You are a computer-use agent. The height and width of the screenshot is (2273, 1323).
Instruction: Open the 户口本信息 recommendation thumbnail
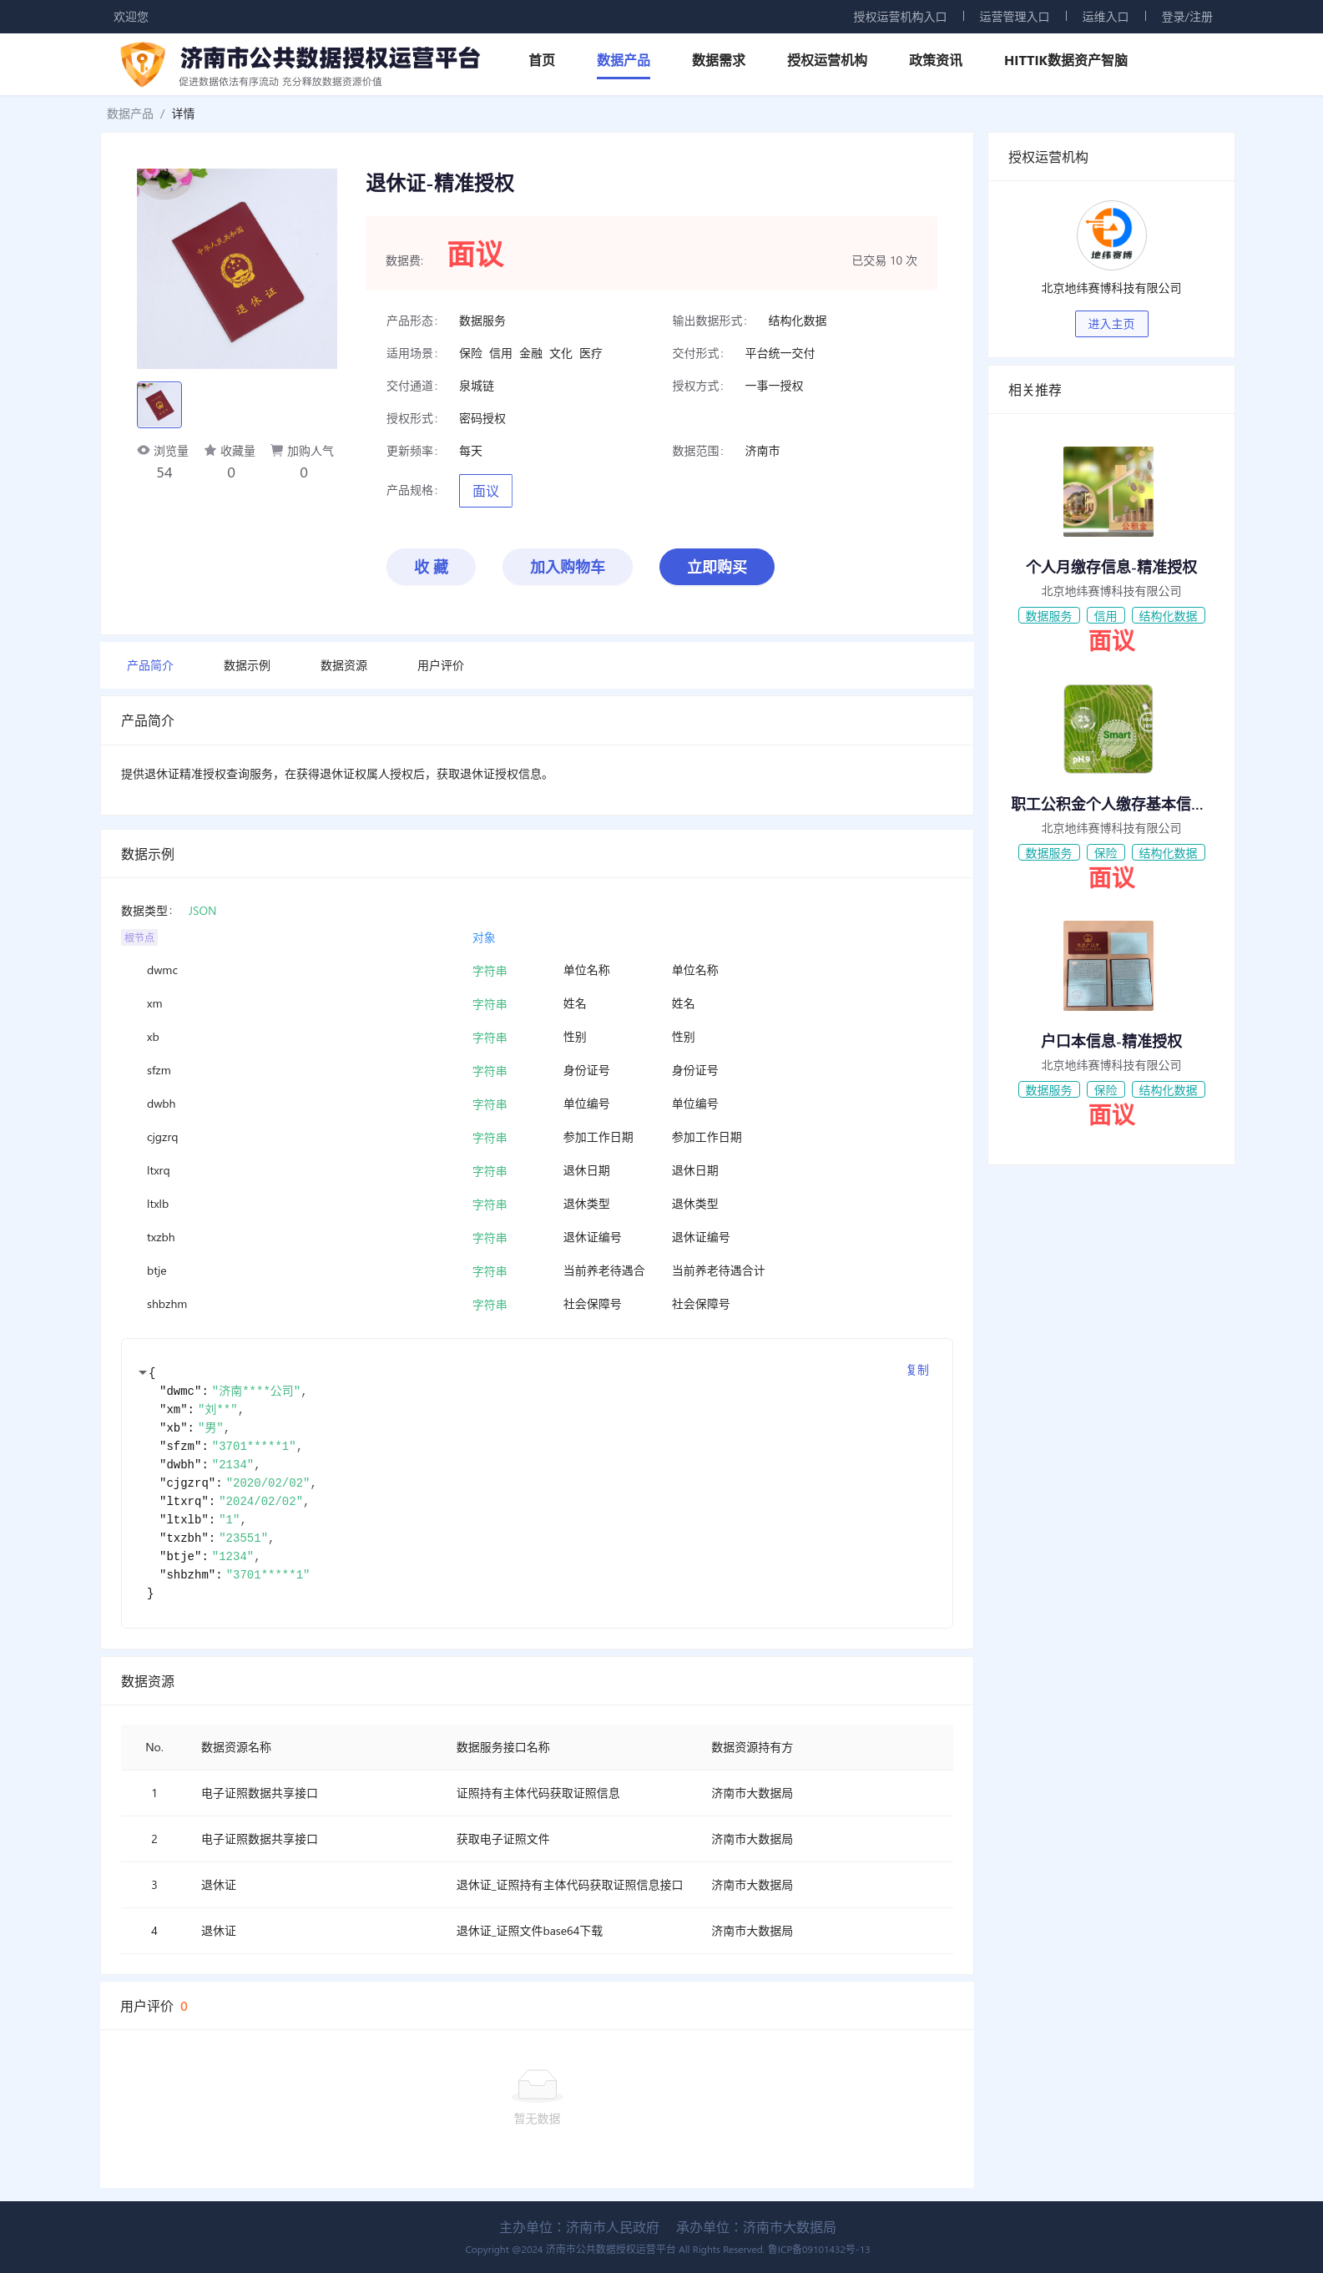1108,966
